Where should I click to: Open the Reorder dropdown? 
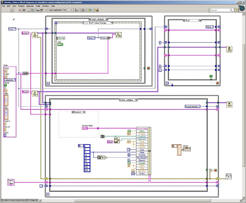coord(90,10)
